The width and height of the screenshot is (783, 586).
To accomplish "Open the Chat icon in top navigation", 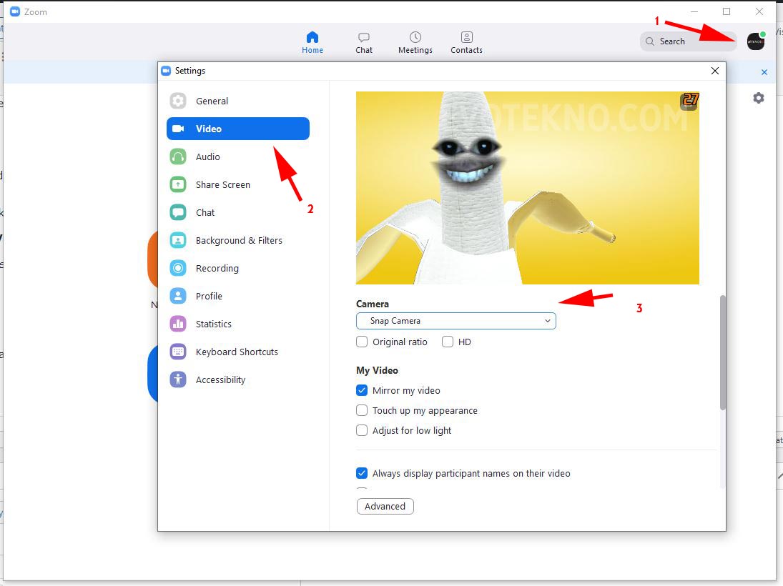I will click(364, 37).
